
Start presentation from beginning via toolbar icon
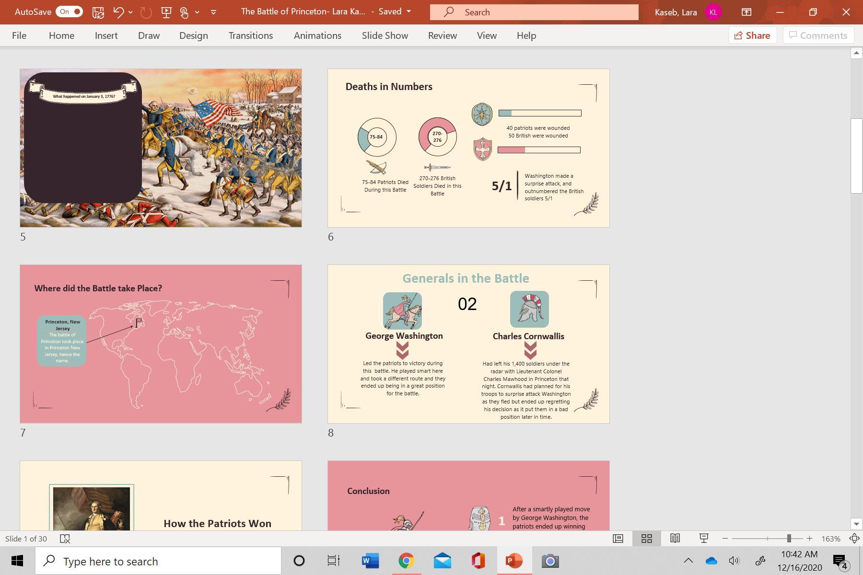pos(166,12)
